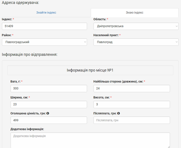Viewport: 181px width, 148px height.
Task: Click the empty Післяплата, грн input field
Action: [x=132, y=120]
